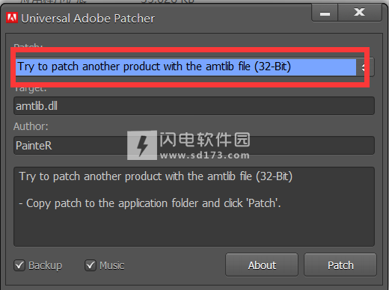Close the Universal Adobe Patcher window
The width and height of the screenshot is (389, 290).
coord(360,13)
